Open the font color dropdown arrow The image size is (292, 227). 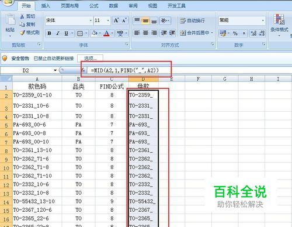click(112, 33)
